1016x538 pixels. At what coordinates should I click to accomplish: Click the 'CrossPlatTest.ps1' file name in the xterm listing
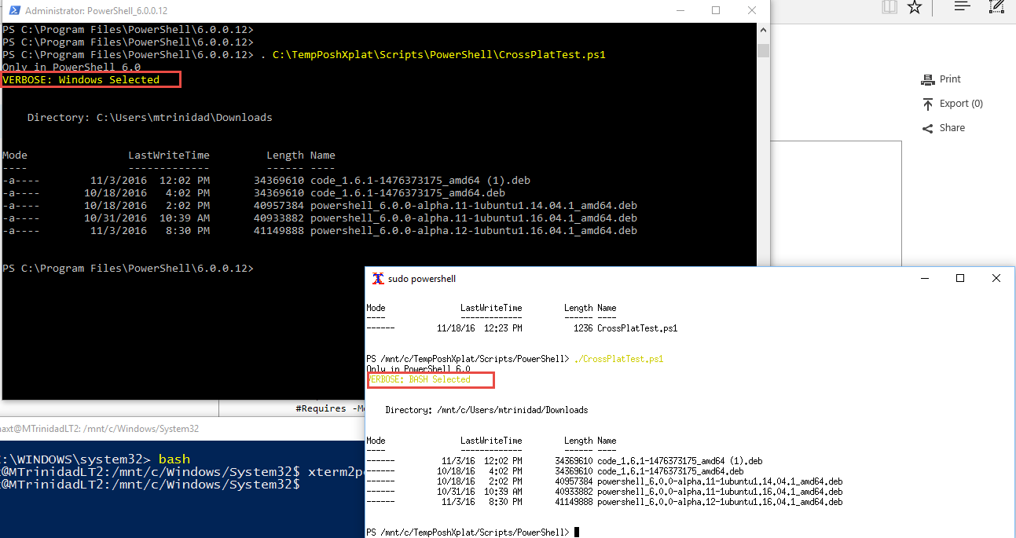tap(637, 328)
